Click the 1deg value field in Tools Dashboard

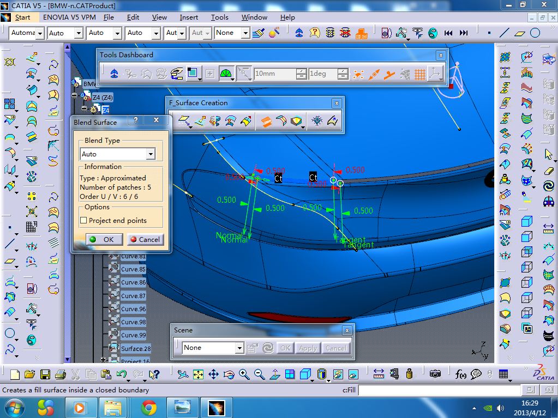coord(323,74)
